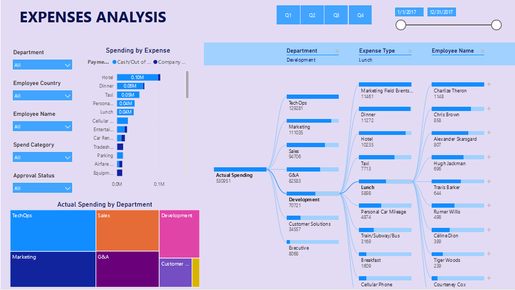Click the plus icon beside Hugh Jackman
This screenshot has height=290, width=515.
[x=489, y=157]
